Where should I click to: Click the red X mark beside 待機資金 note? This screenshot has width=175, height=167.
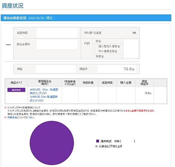point(5,117)
